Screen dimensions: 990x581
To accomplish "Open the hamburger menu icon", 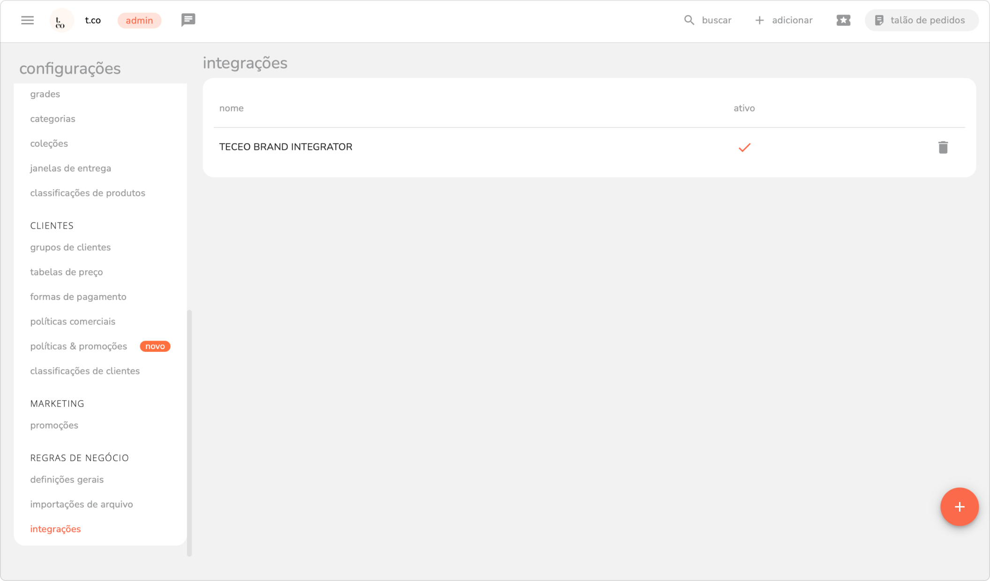I will (x=27, y=20).
